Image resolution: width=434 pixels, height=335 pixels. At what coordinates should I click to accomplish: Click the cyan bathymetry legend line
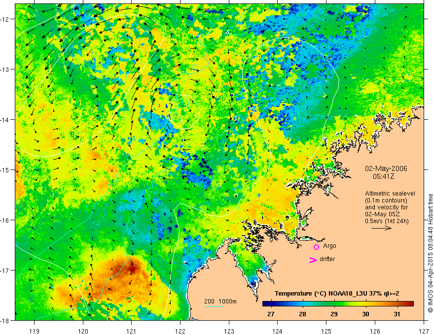[x=214, y=306]
